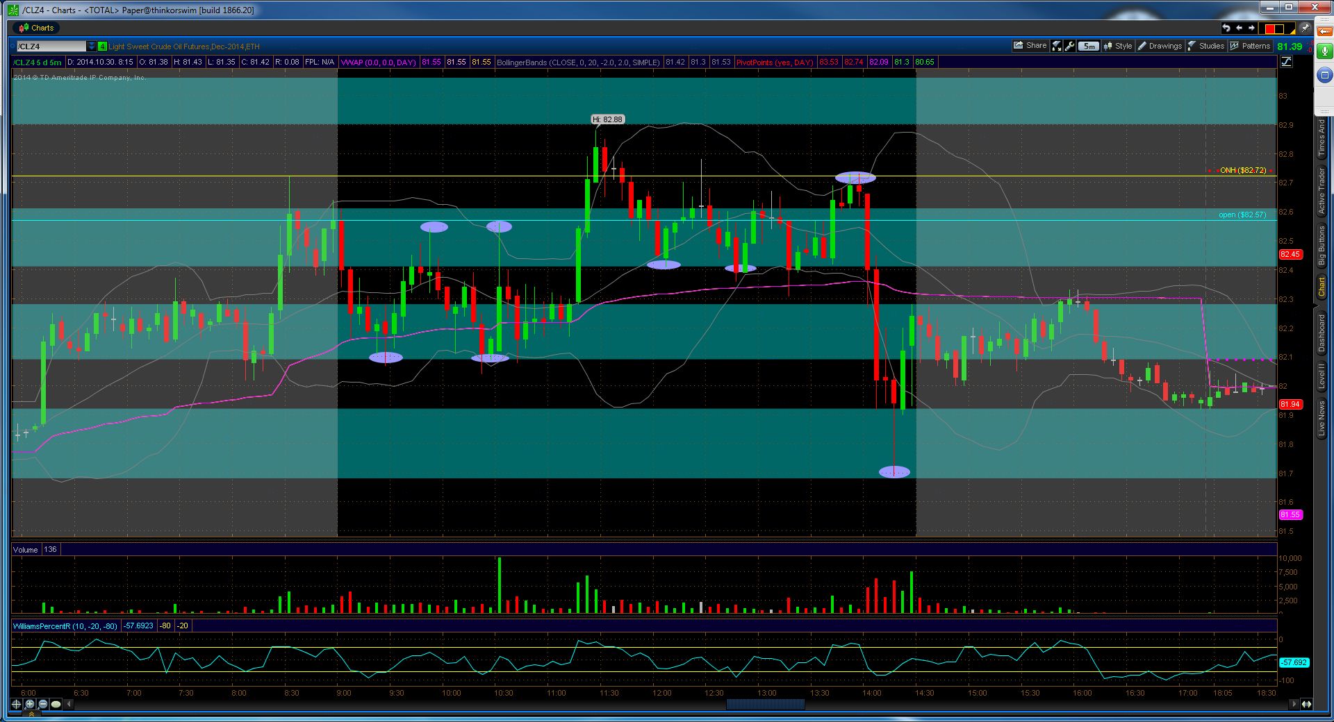Open the Level II sidebar tab
1334x722 pixels.
[x=1322, y=376]
